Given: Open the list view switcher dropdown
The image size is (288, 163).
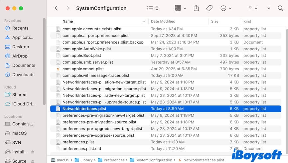Looking at the screenshot, I should click(x=153, y=8).
